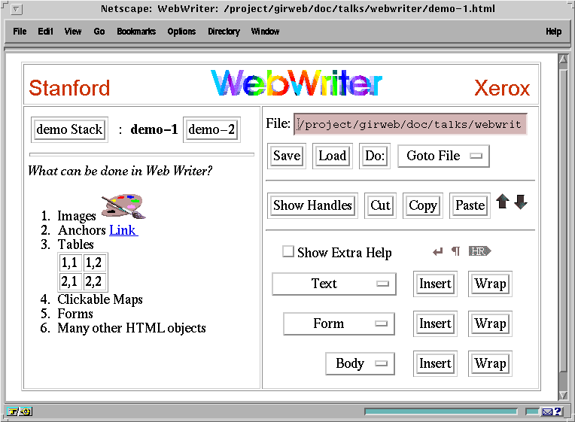Follow the Anchors Link hyperlink
Screen dimensions: 575x422
click(123, 230)
